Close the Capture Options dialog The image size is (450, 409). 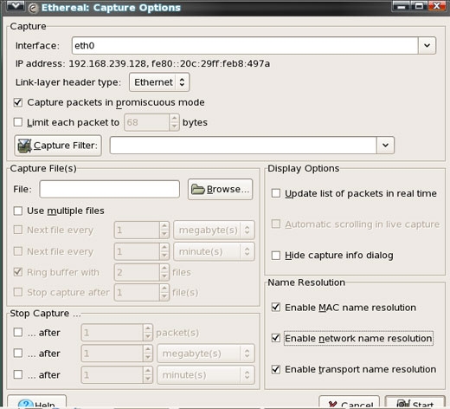coord(437,6)
